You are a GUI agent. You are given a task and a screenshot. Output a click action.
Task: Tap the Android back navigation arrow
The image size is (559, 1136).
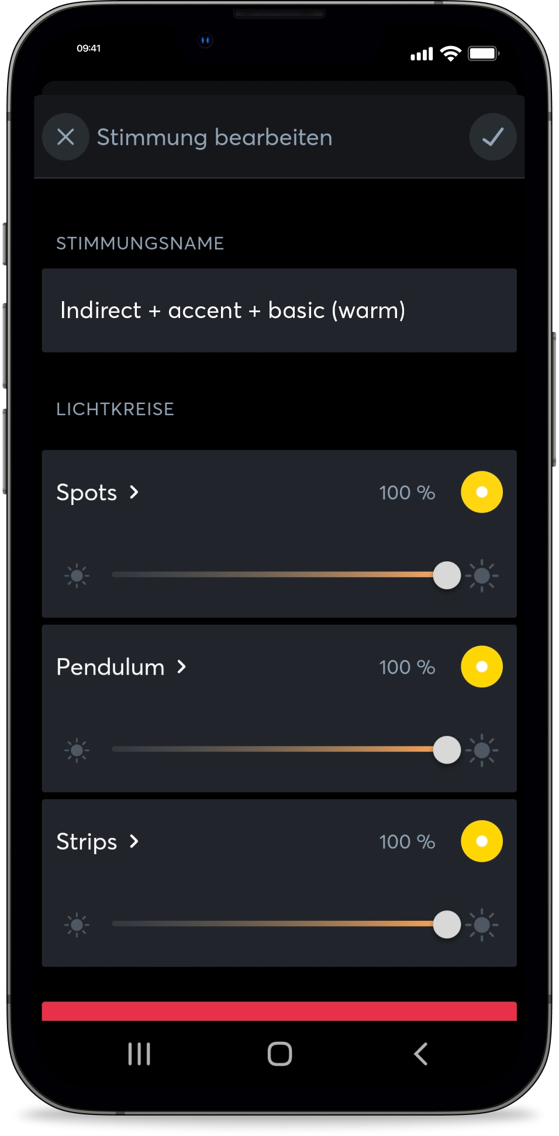[x=420, y=1054]
